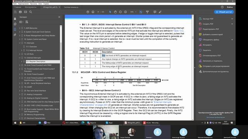Go to next page arrow icon
Screen dimensions: 248x139
click(93, 12)
